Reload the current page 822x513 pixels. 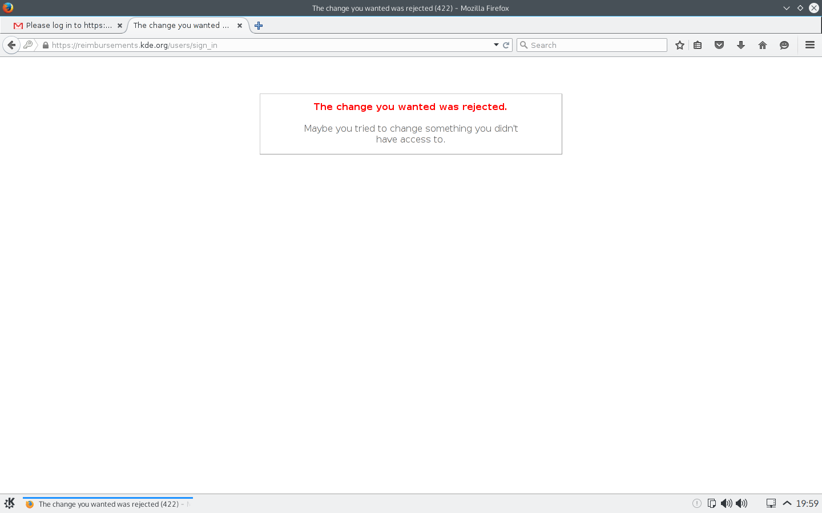506,45
